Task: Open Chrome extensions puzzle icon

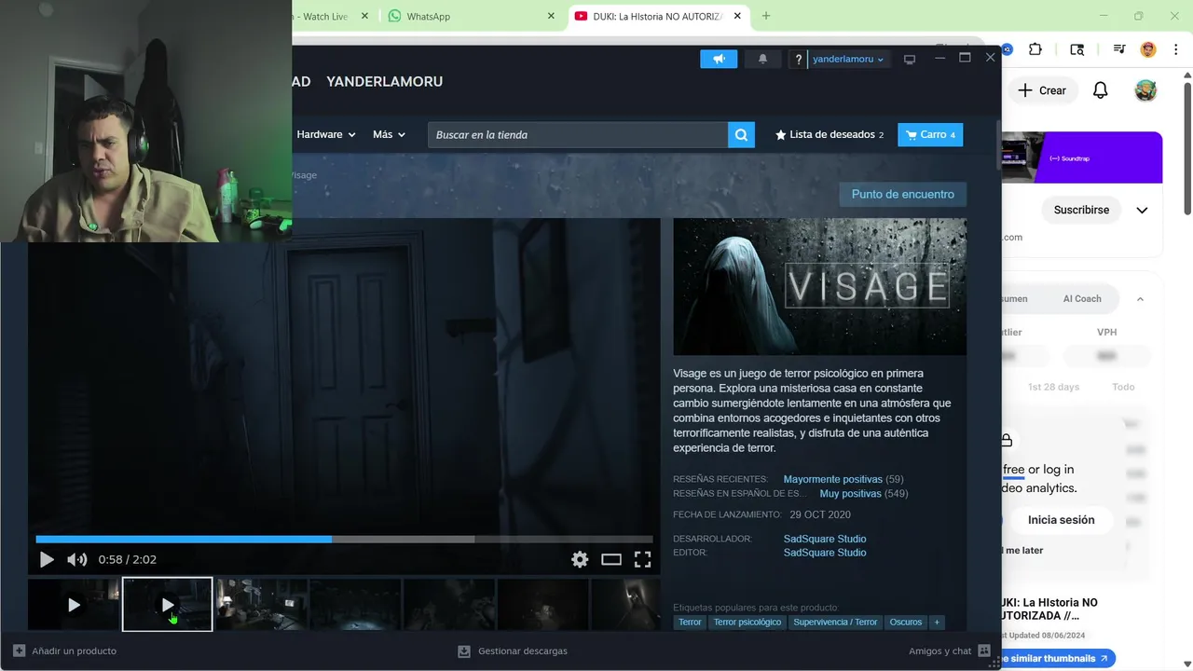Action: [x=1035, y=49]
